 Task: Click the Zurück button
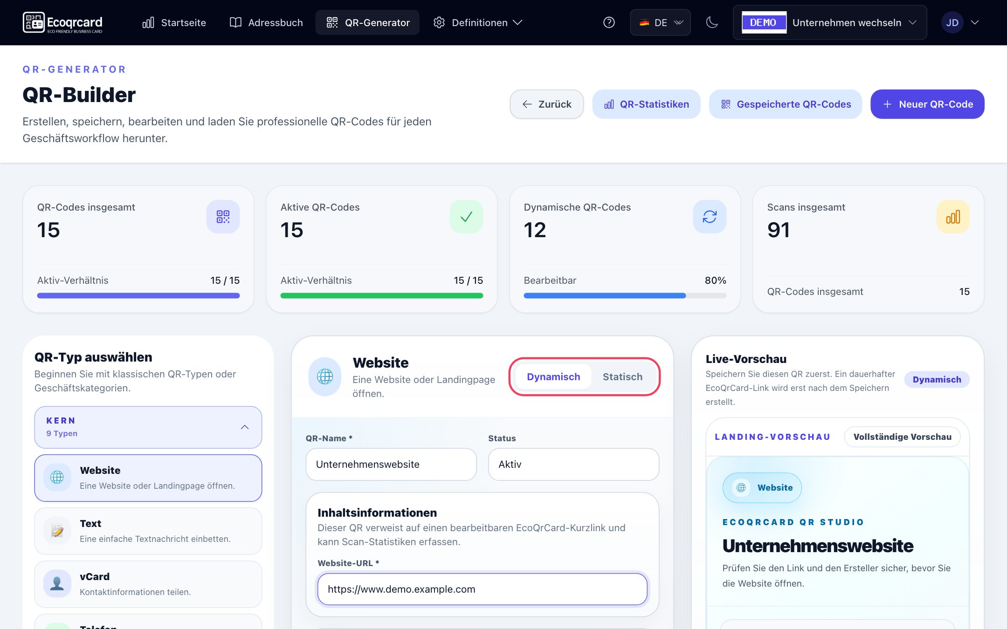coord(546,104)
